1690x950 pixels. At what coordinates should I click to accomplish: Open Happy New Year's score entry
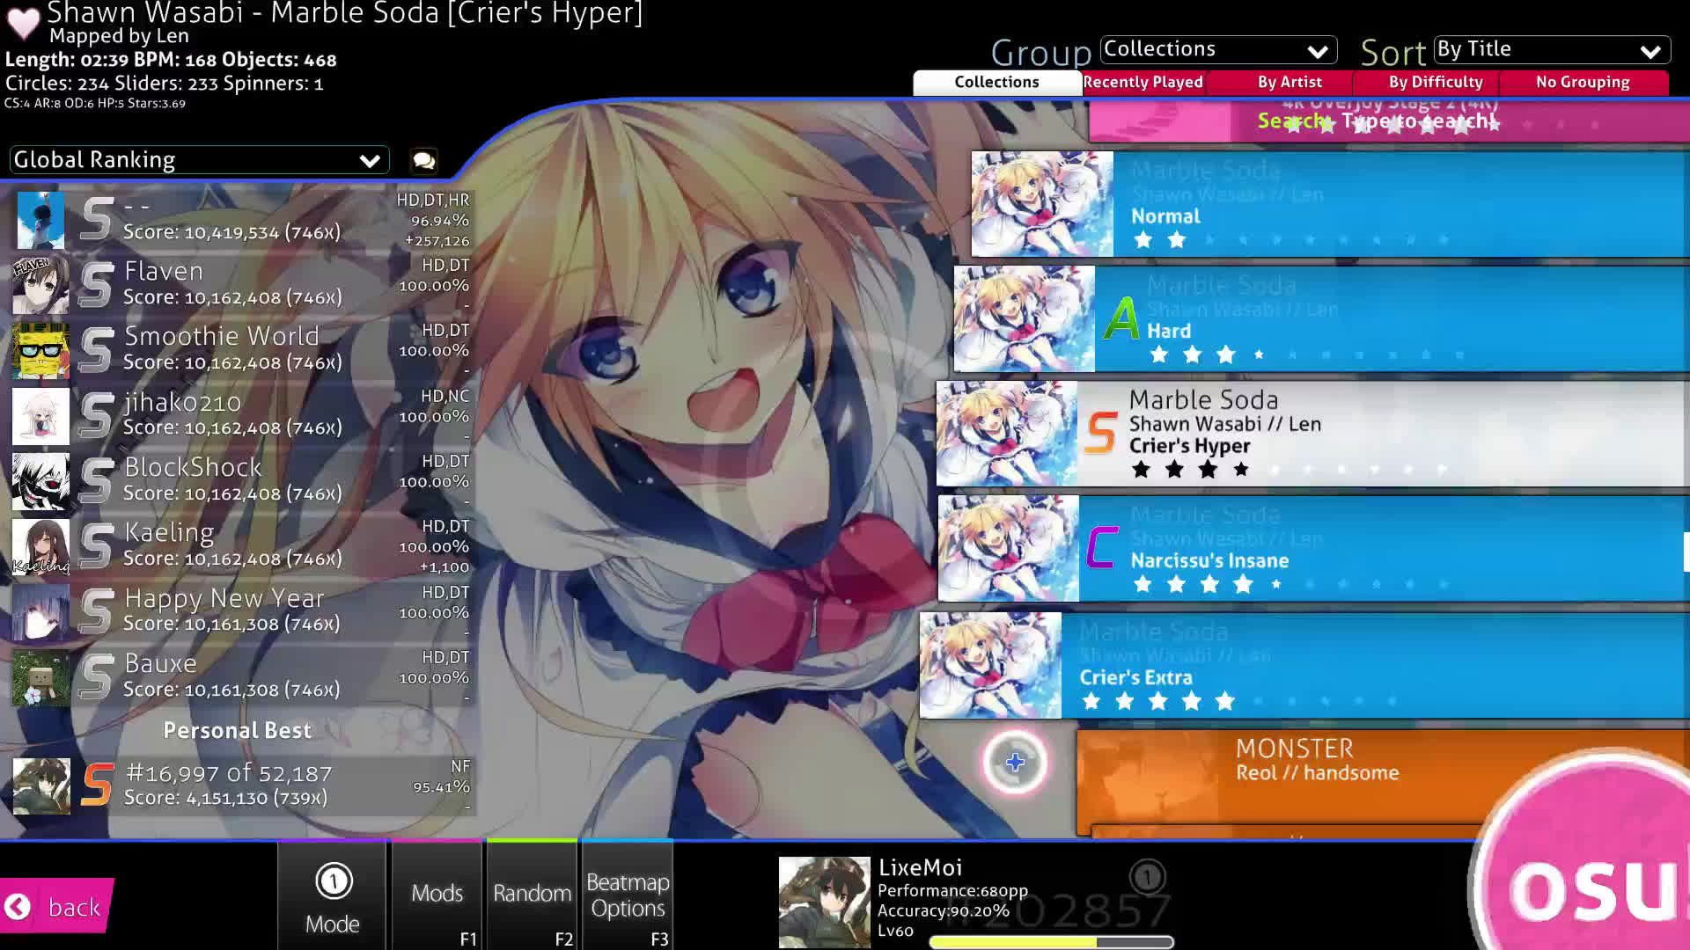click(x=242, y=611)
